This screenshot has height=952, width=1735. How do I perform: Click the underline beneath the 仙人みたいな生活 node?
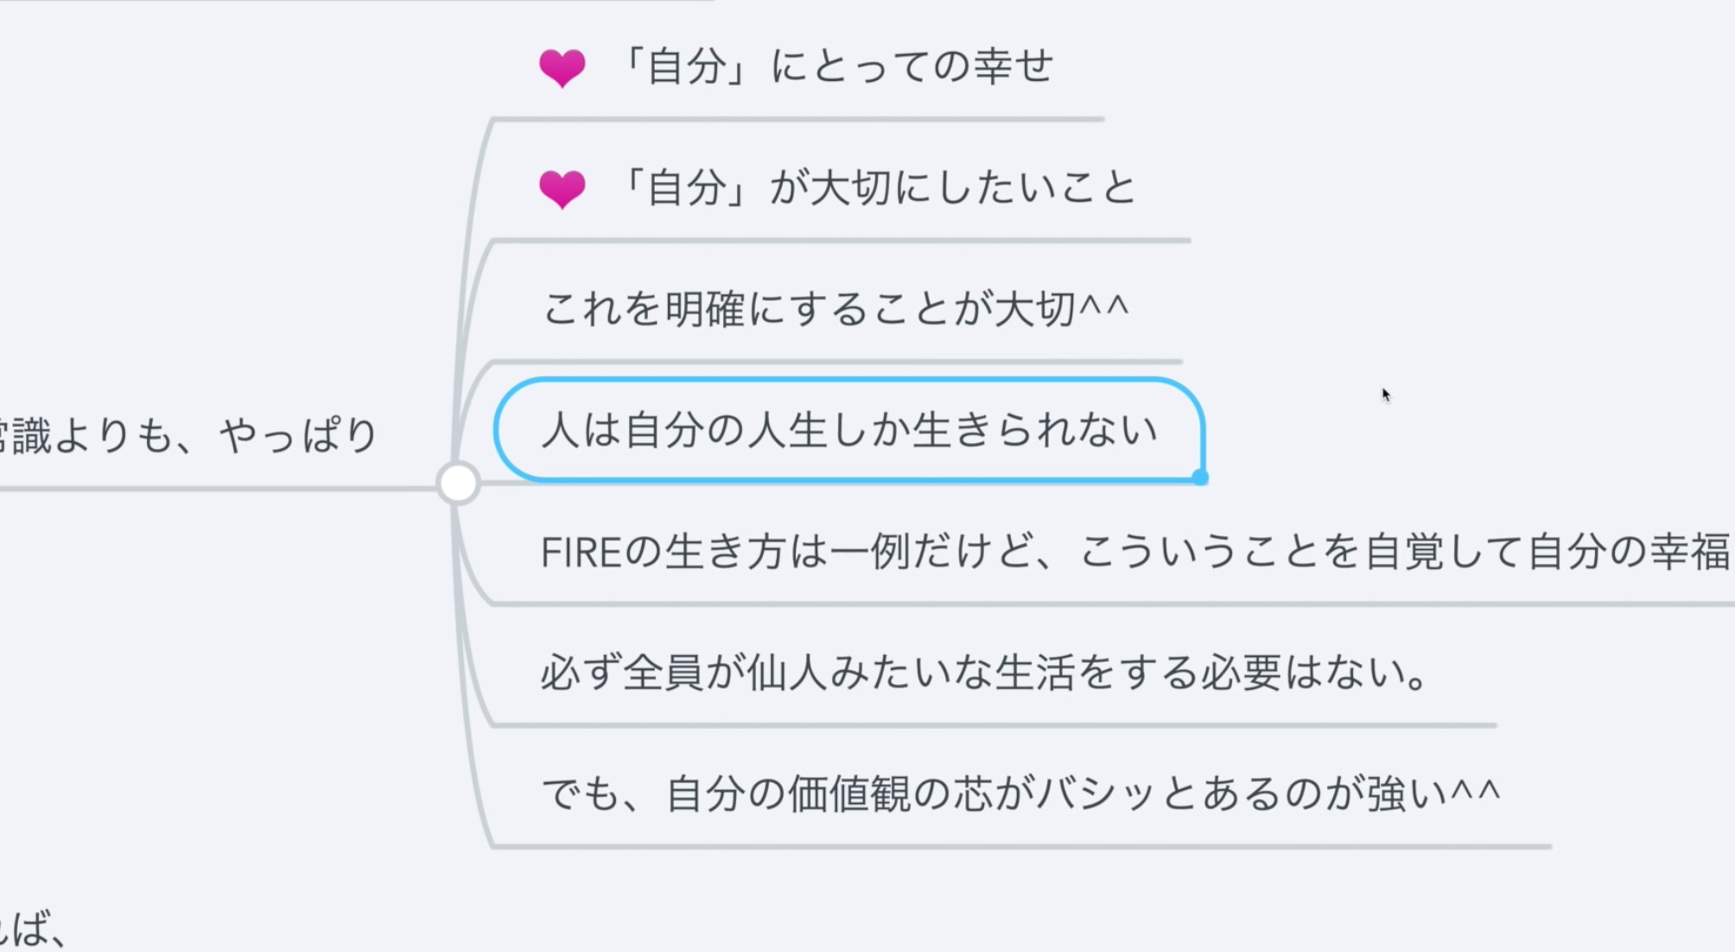994,726
